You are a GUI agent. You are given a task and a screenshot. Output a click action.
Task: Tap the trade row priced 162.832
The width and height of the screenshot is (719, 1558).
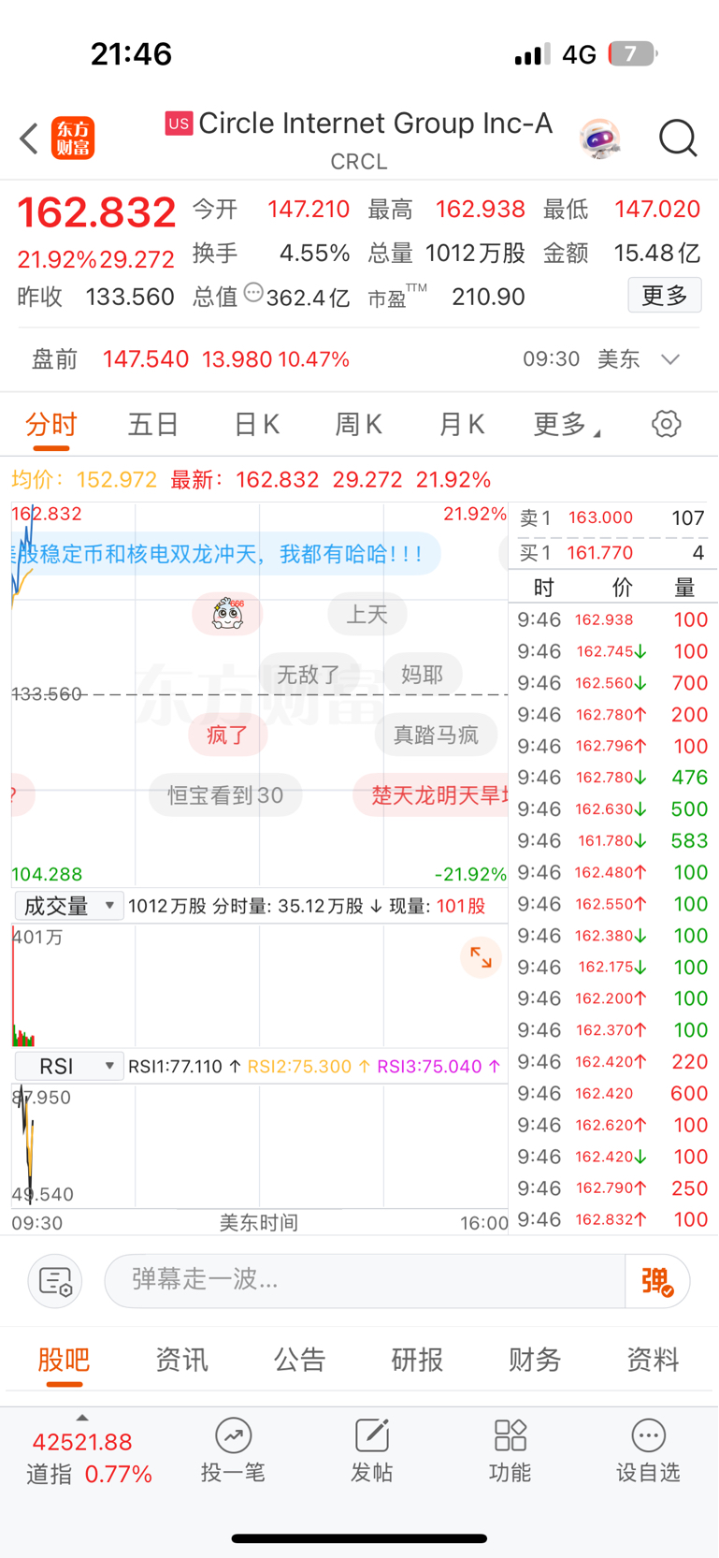click(612, 1219)
